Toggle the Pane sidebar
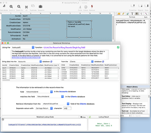Screen dimensions: 151x133 click(x=146, y=6)
